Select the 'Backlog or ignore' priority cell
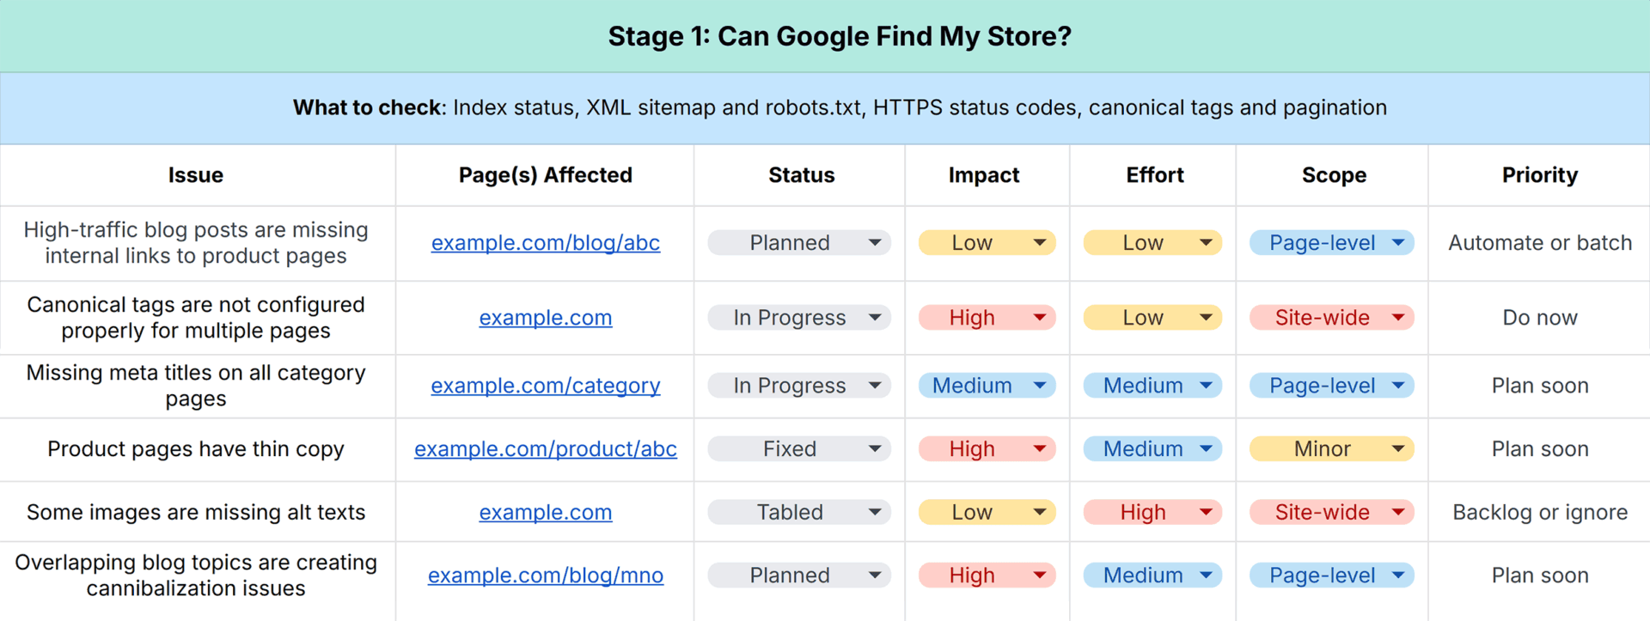The height and width of the screenshot is (621, 1650). coord(1539,512)
